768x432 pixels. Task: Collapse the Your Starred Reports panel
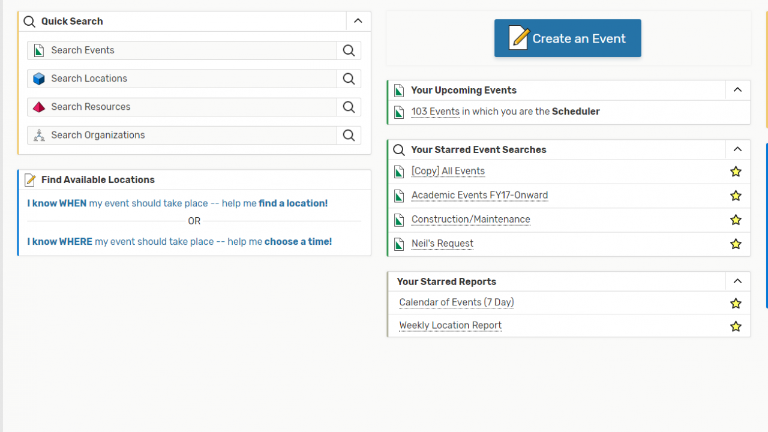point(737,281)
